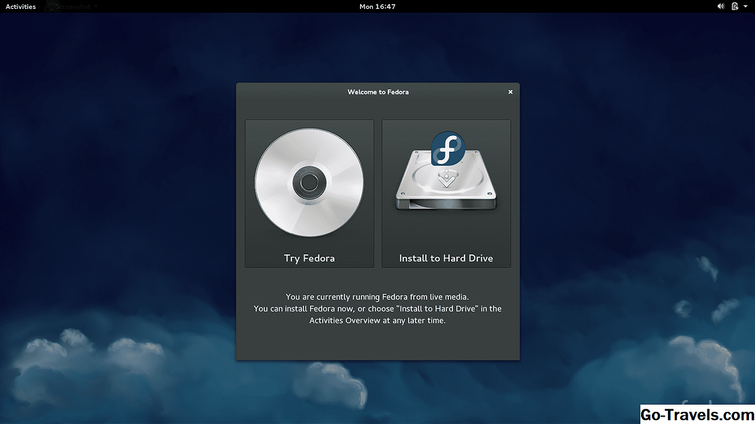Click the battery status icon
Screen dimensions: 755x424
tap(734, 7)
